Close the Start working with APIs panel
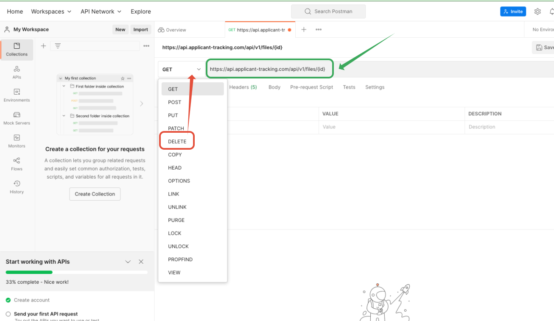This screenshot has height=321, width=554. 141,262
